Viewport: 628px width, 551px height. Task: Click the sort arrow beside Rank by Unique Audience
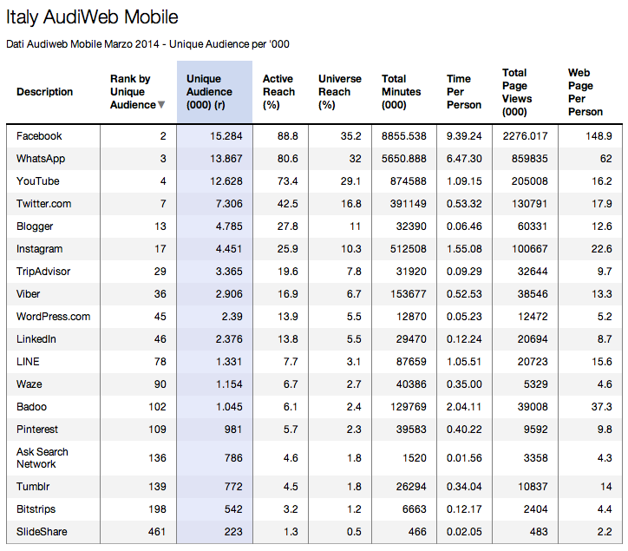(x=161, y=105)
